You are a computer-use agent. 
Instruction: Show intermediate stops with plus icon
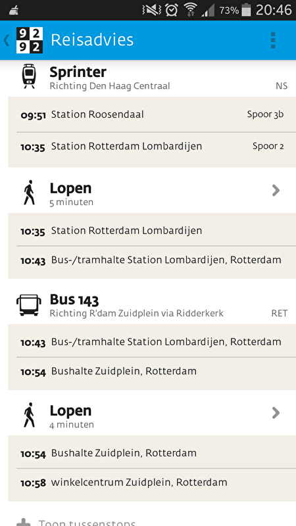coord(24,523)
